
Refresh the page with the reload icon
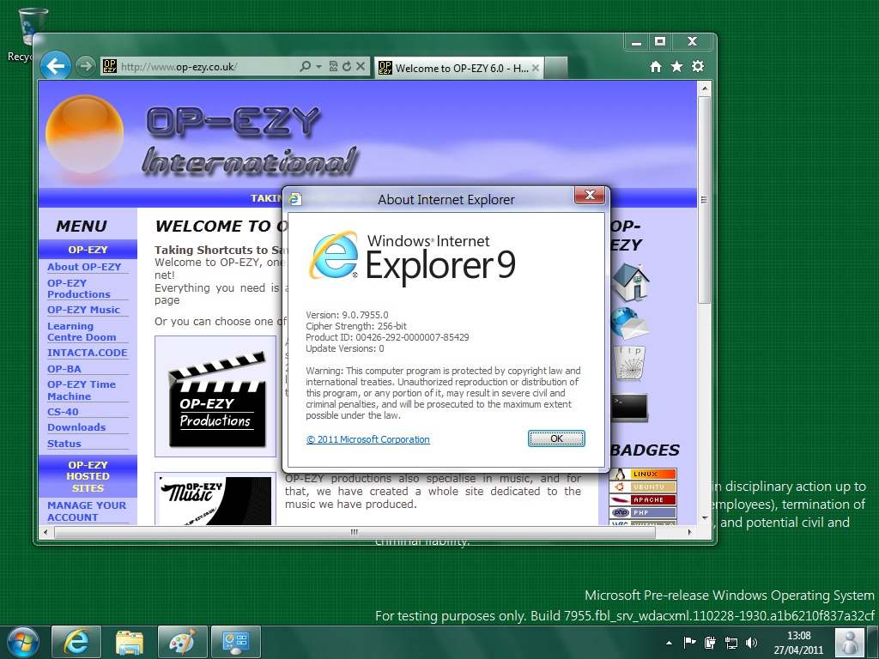click(347, 66)
